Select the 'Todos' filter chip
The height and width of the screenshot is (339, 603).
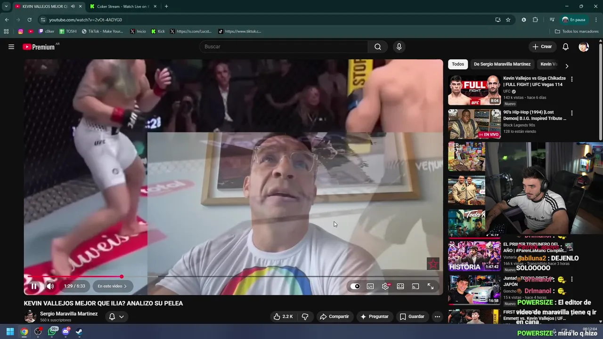[x=458, y=64]
